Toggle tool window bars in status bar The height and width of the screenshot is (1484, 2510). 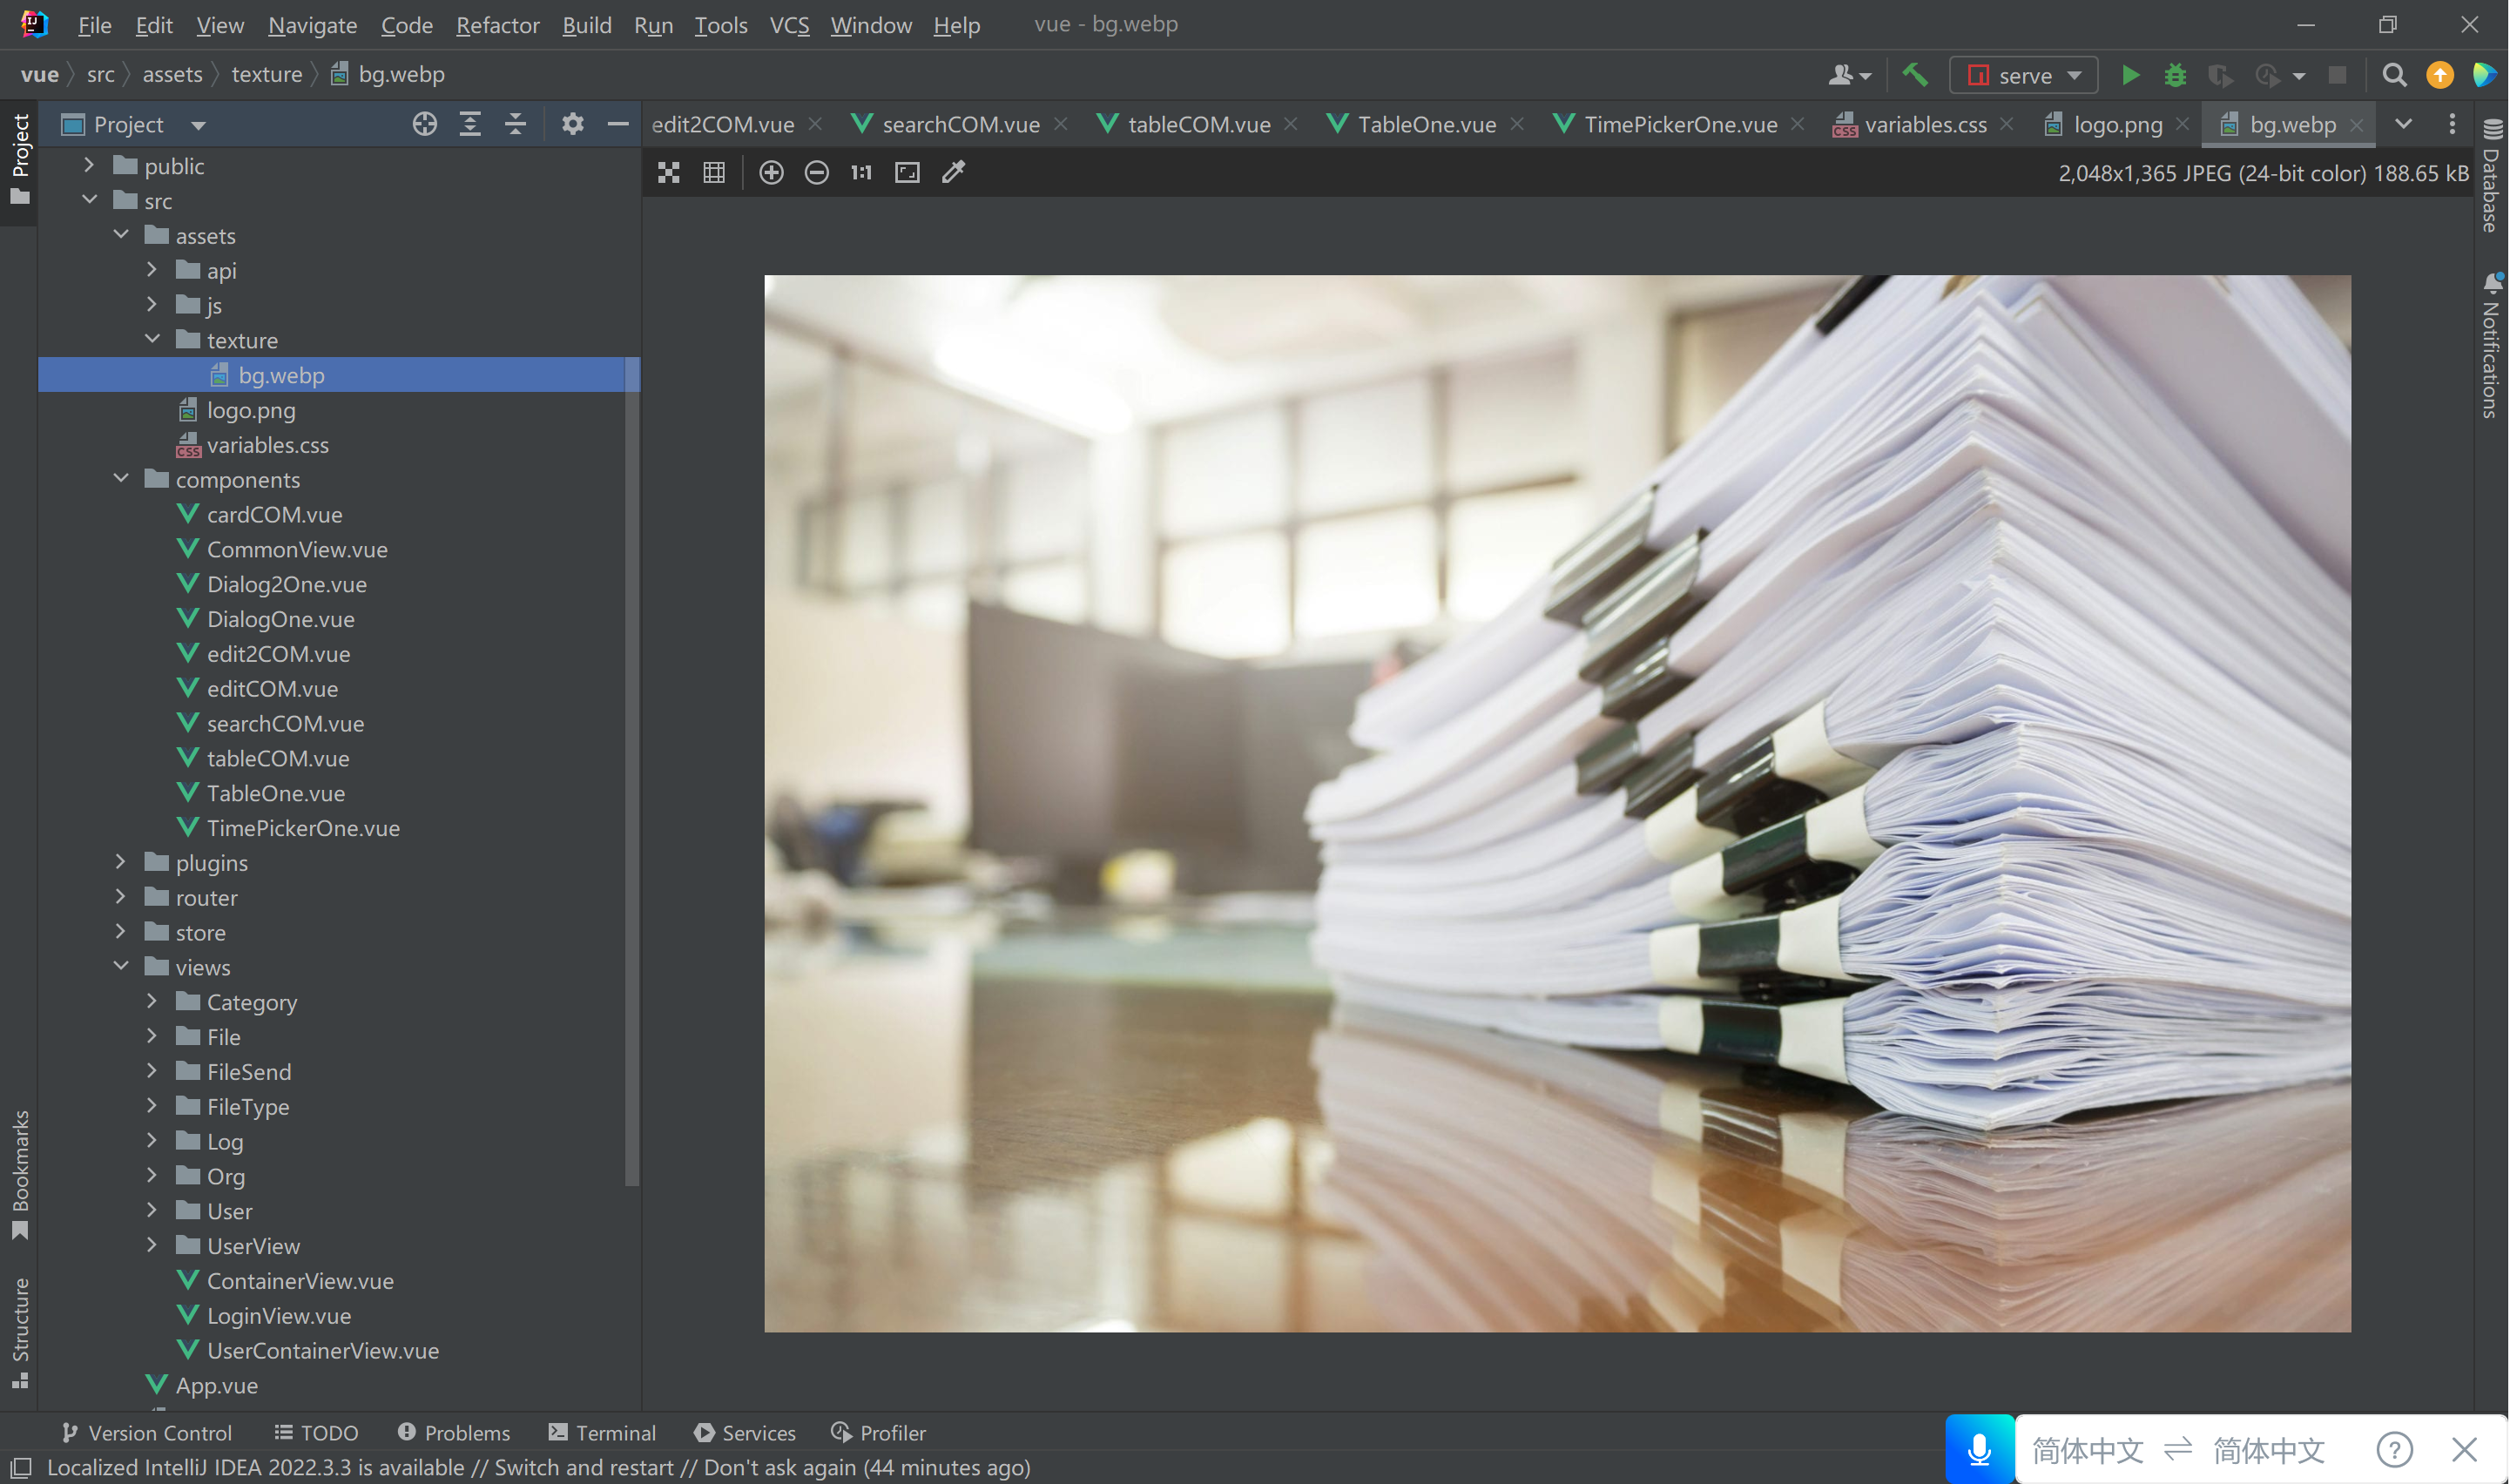(x=21, y=1467)
